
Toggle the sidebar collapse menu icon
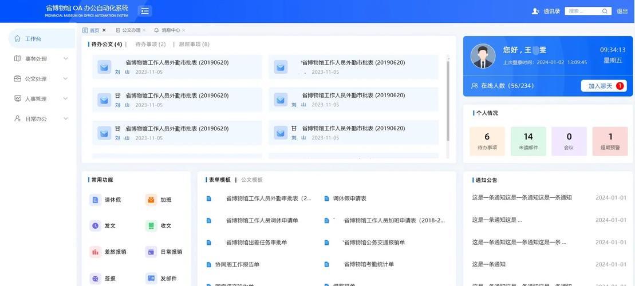tap(145, 11)
